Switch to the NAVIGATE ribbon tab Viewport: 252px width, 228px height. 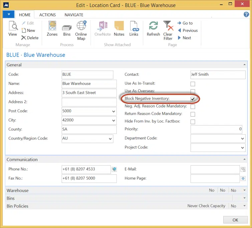point(74,15)
